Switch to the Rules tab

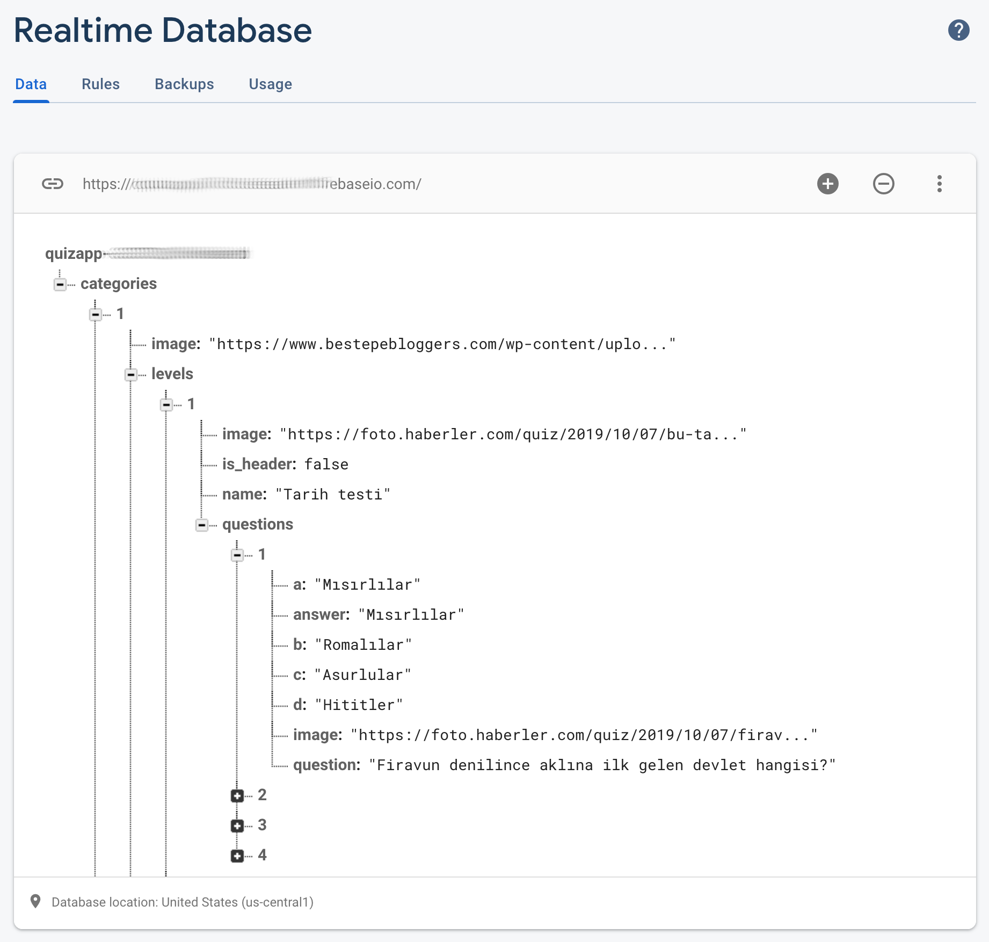[x=100, y=84]
